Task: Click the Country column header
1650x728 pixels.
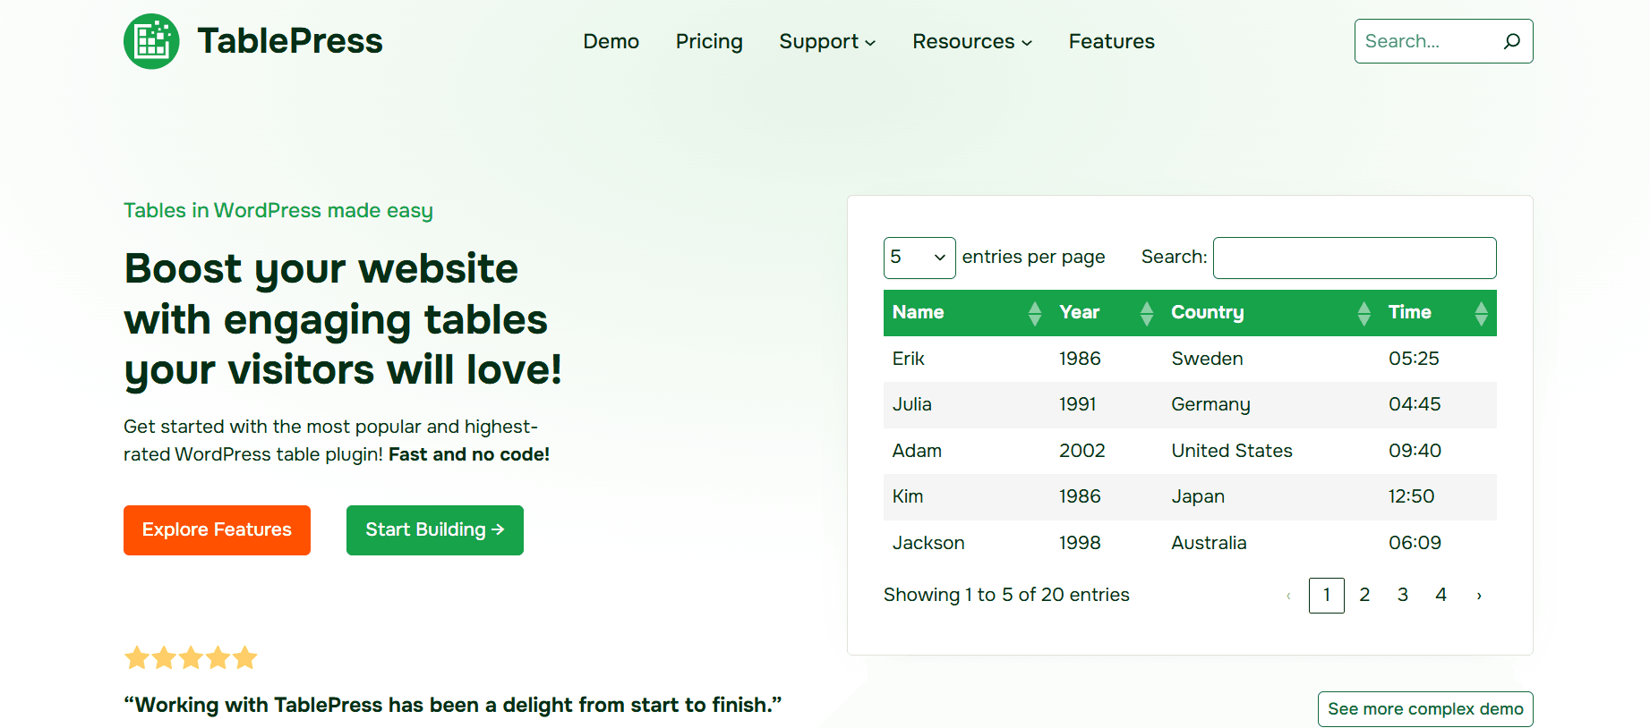Action: (1271, 313)
